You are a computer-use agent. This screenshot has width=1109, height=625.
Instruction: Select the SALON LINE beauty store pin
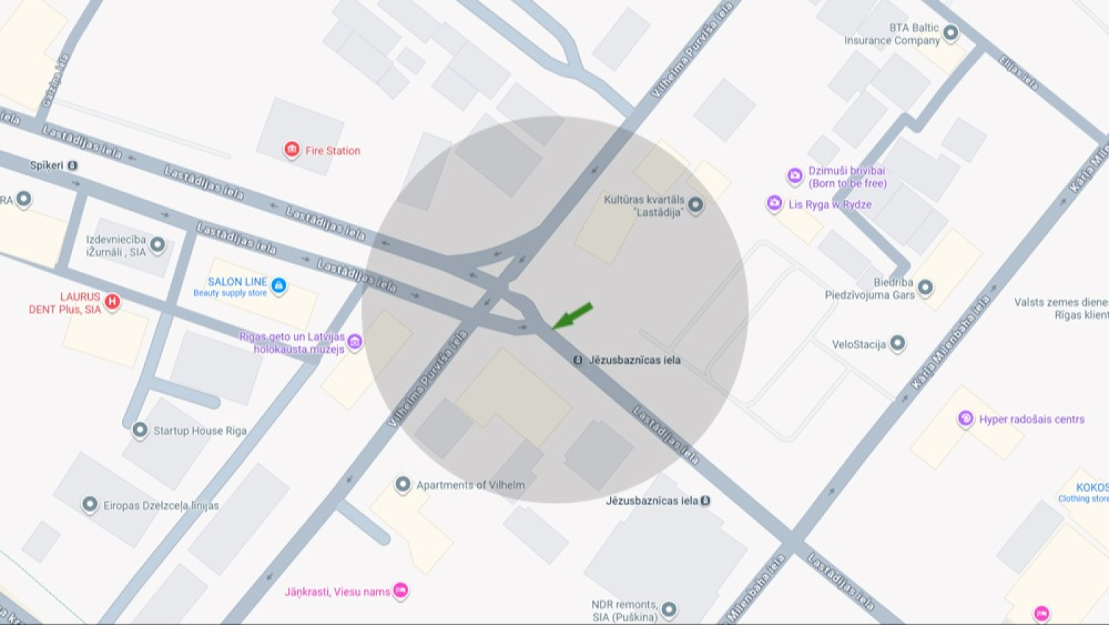[279, 285]
